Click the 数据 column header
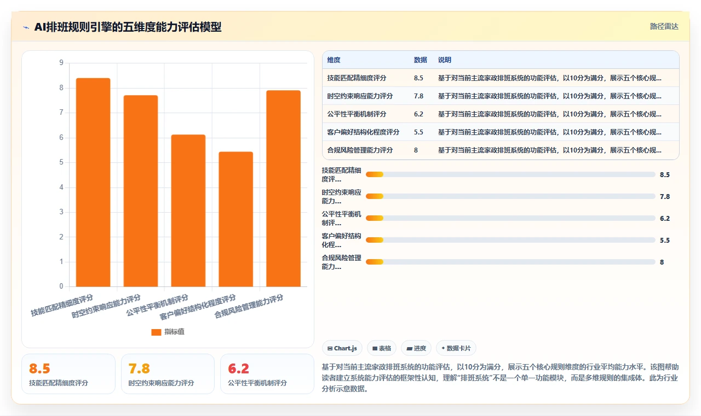 [x=421, y=60]
